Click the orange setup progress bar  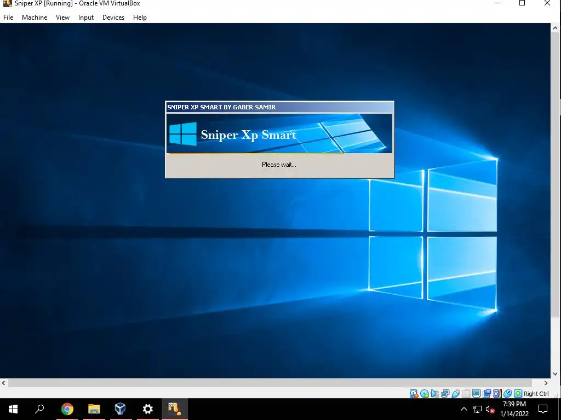pyautogui.click(x=256, y=154)
